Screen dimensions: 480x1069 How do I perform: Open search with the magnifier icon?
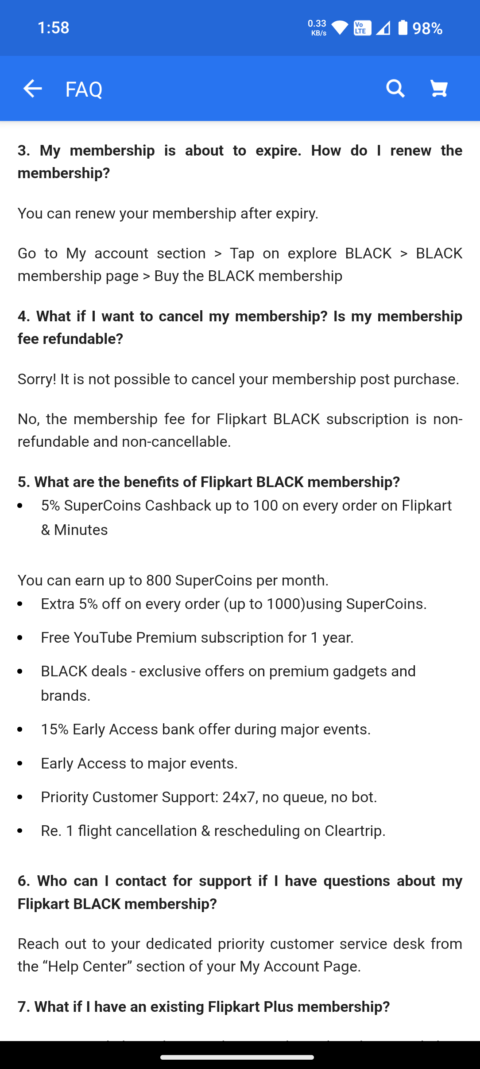[x=395, y=89]
